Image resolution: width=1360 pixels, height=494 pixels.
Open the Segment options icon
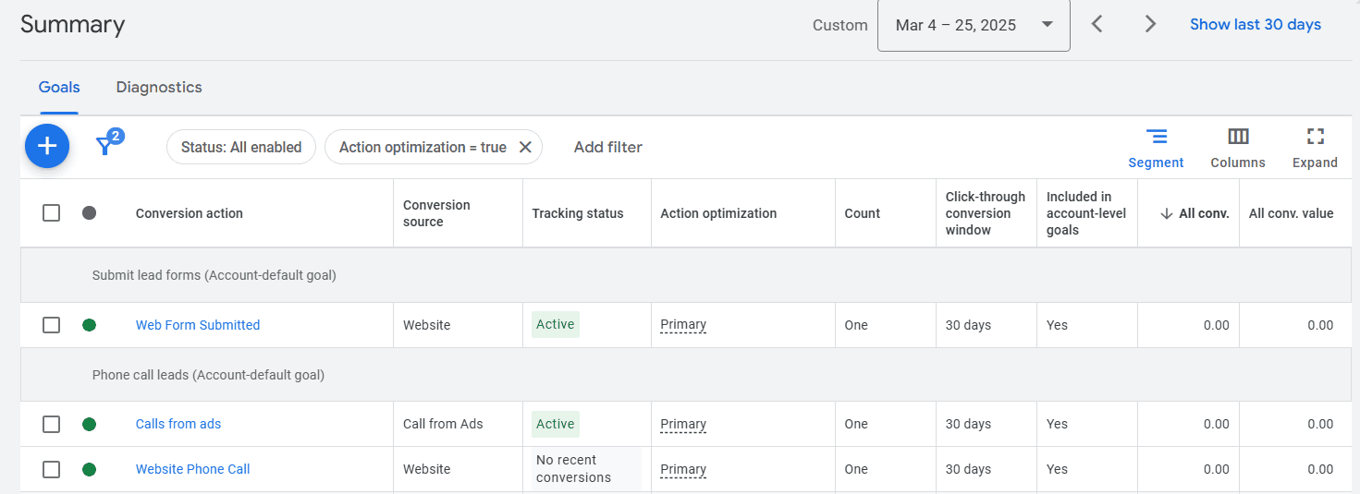(x=1156, y=138)
